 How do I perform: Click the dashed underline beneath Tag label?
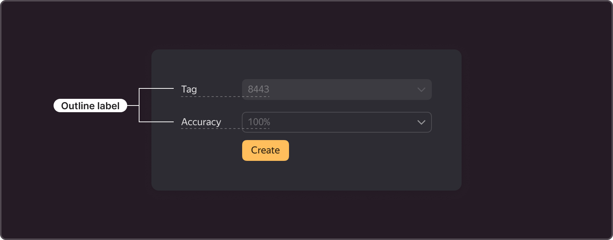tap(225, 97)
